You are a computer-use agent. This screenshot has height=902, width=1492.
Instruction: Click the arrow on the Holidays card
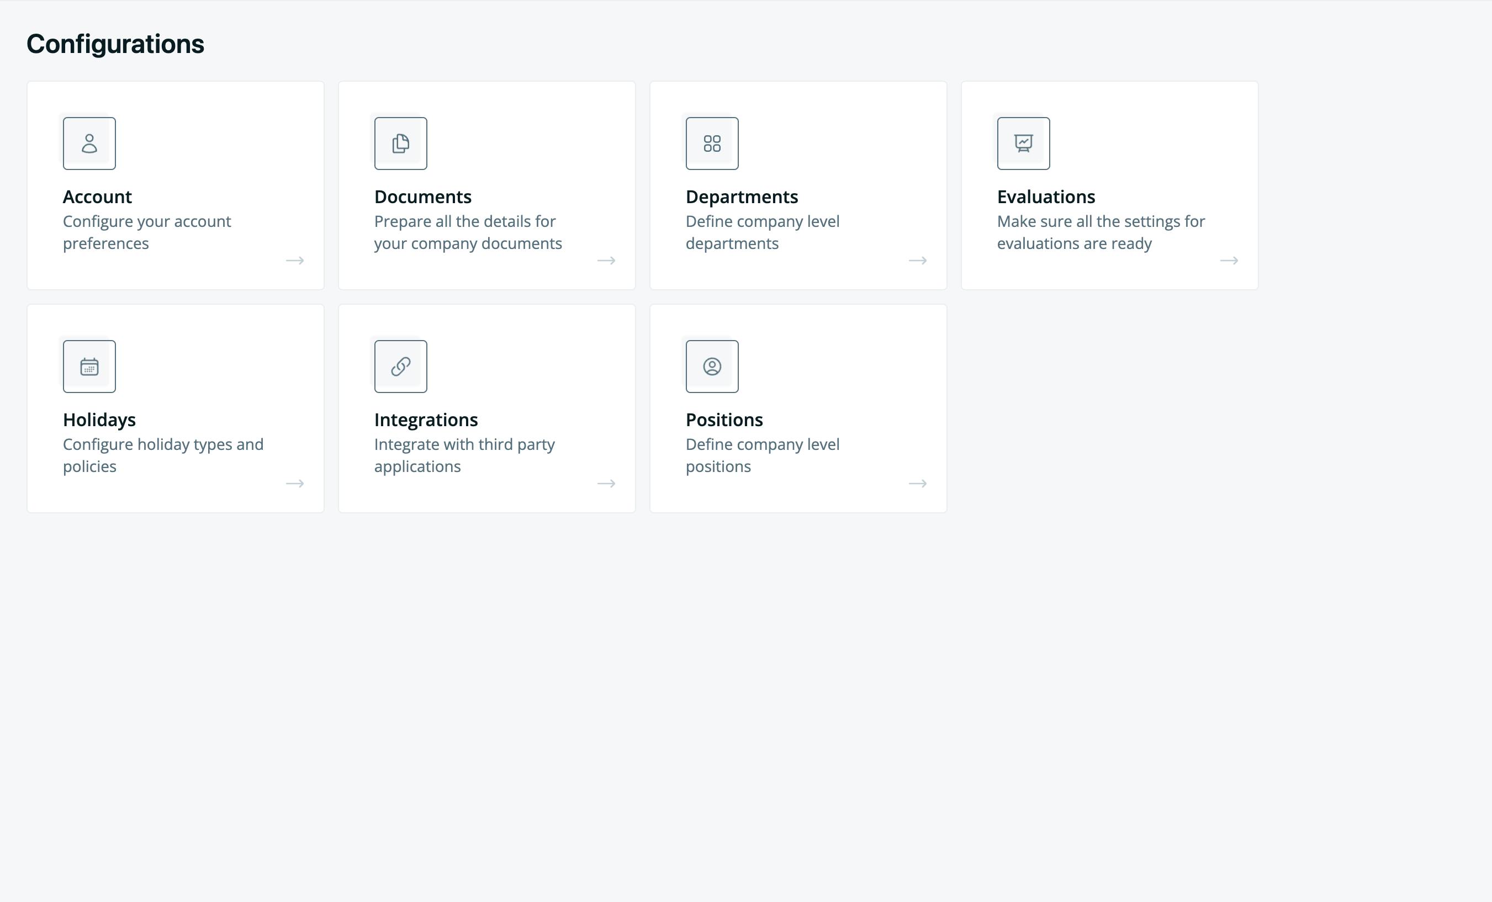coord(295,483)
